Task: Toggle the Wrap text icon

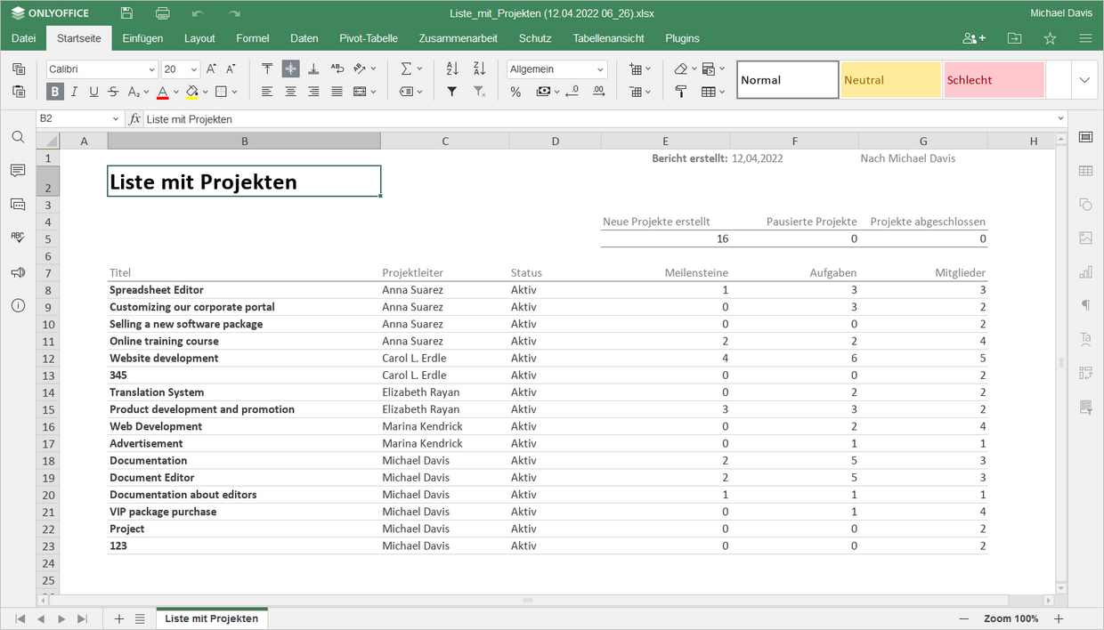Action: click(x=337, y=69)
